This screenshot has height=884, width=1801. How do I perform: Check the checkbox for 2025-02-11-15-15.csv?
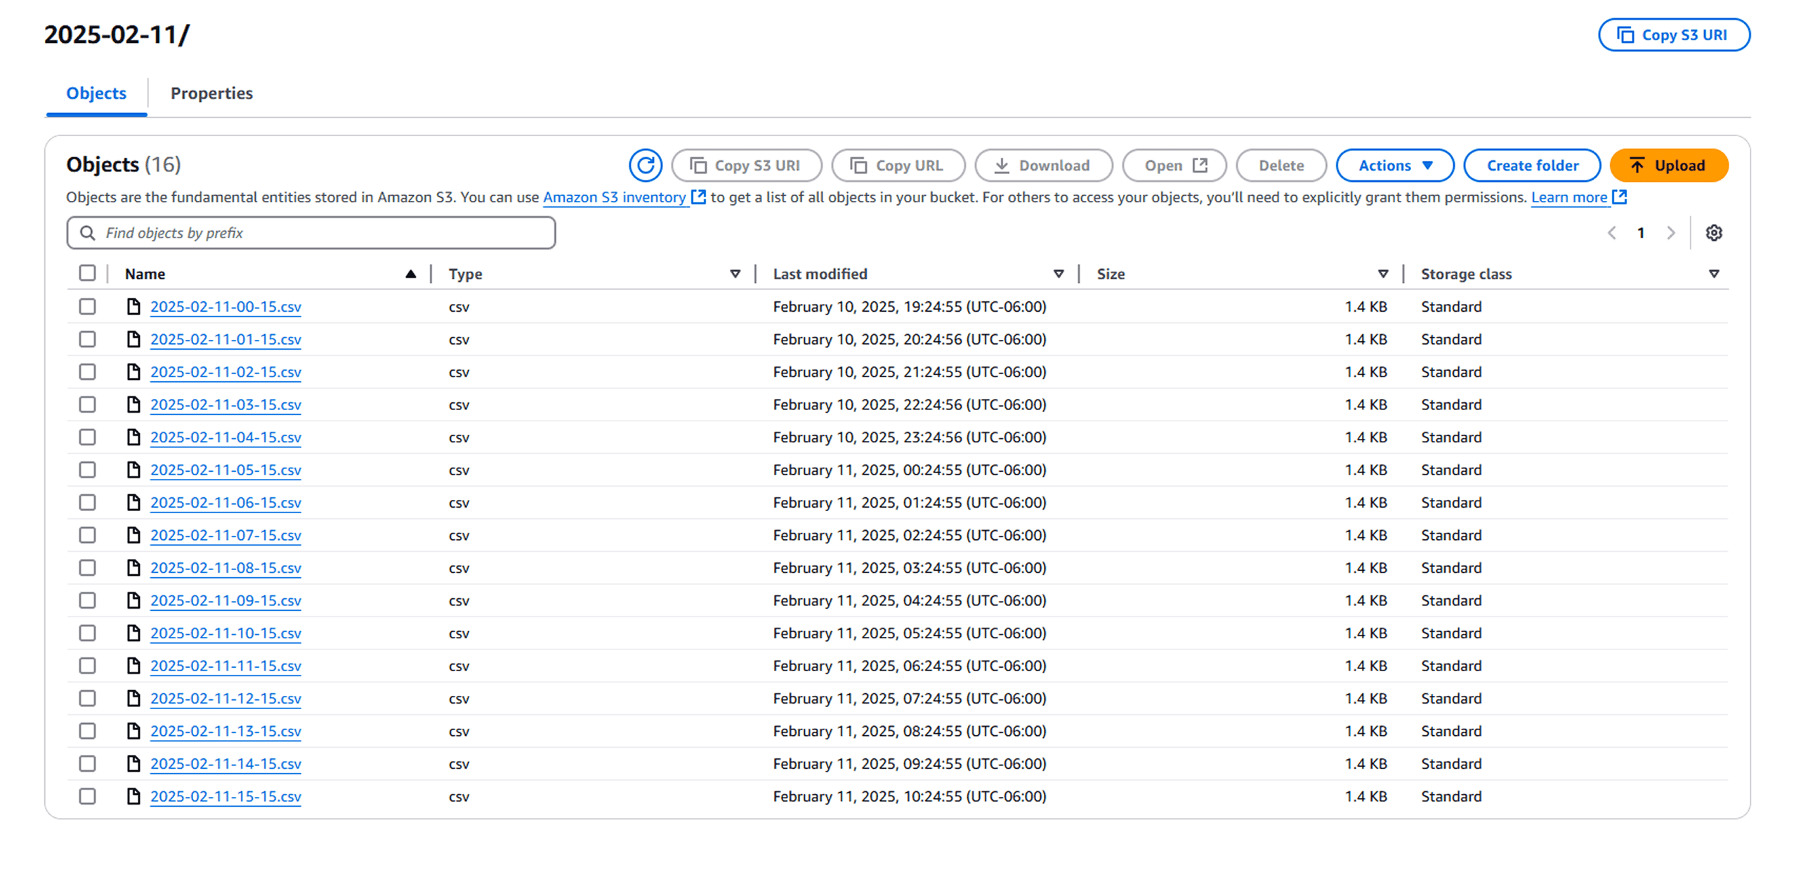tap(87, 796)
